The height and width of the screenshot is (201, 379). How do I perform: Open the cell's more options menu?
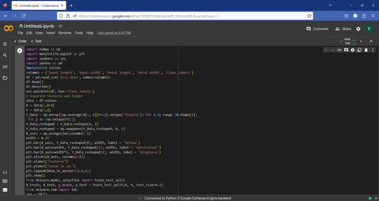(373, 50)
